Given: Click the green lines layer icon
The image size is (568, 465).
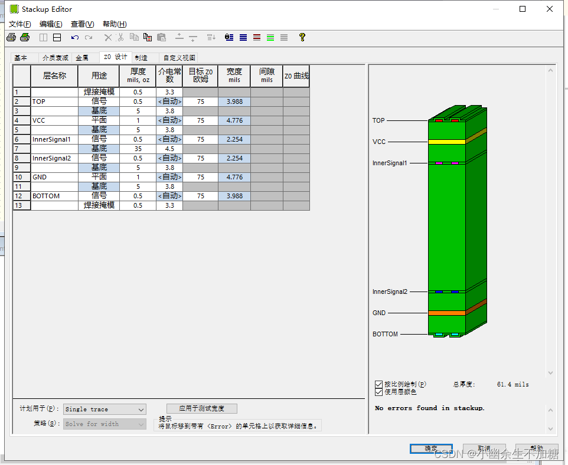Looking at the screenshot, I should click(x=270, y=37).
